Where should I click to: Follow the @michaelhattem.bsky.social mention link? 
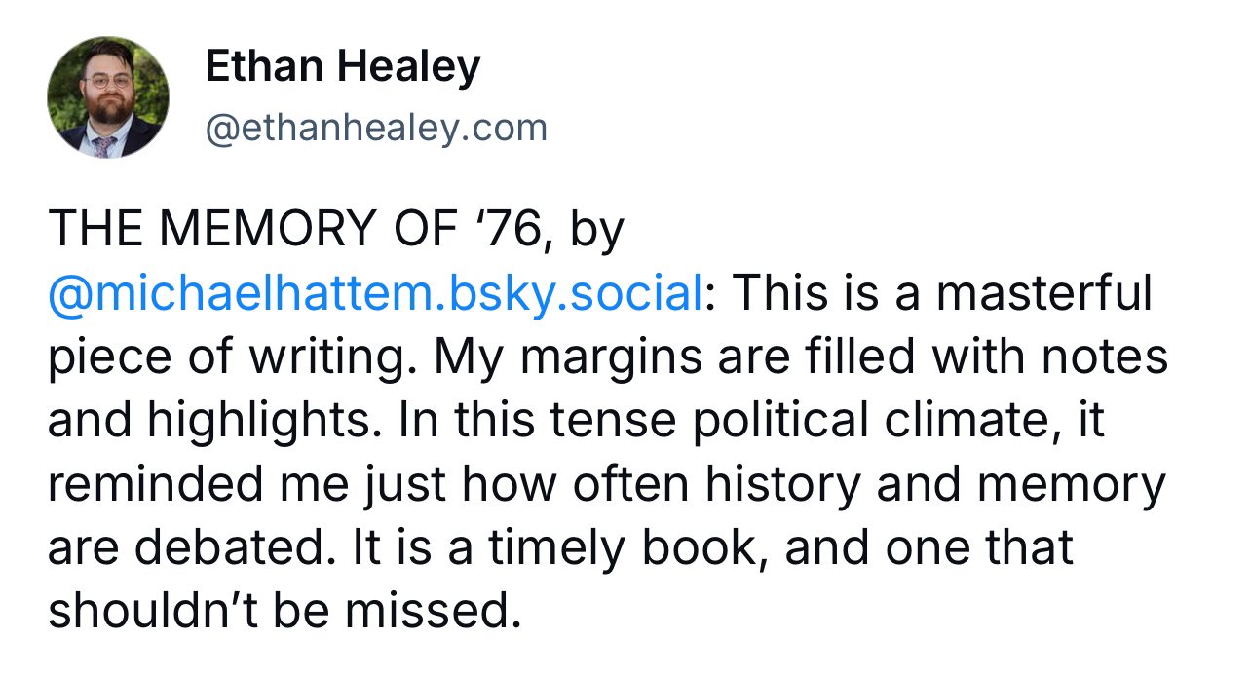pyautogui.click(x=374, y=294)
